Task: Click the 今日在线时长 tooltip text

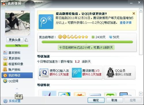Action: [x=86, y=48]
